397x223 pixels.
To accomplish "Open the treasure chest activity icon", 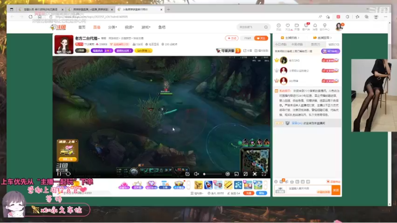I will [179, 185].
